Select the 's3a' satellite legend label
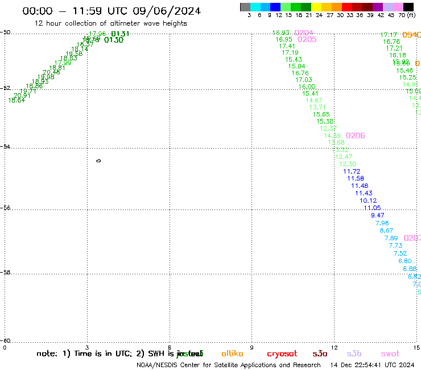Image resolution: width=421 pixels, height=370 pixels. (320, 353)
